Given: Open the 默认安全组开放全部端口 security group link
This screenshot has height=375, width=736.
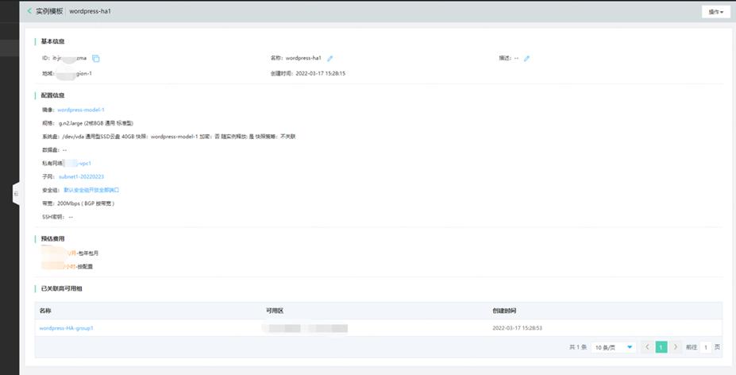Looking at the screenshot, I should [91, 190].
